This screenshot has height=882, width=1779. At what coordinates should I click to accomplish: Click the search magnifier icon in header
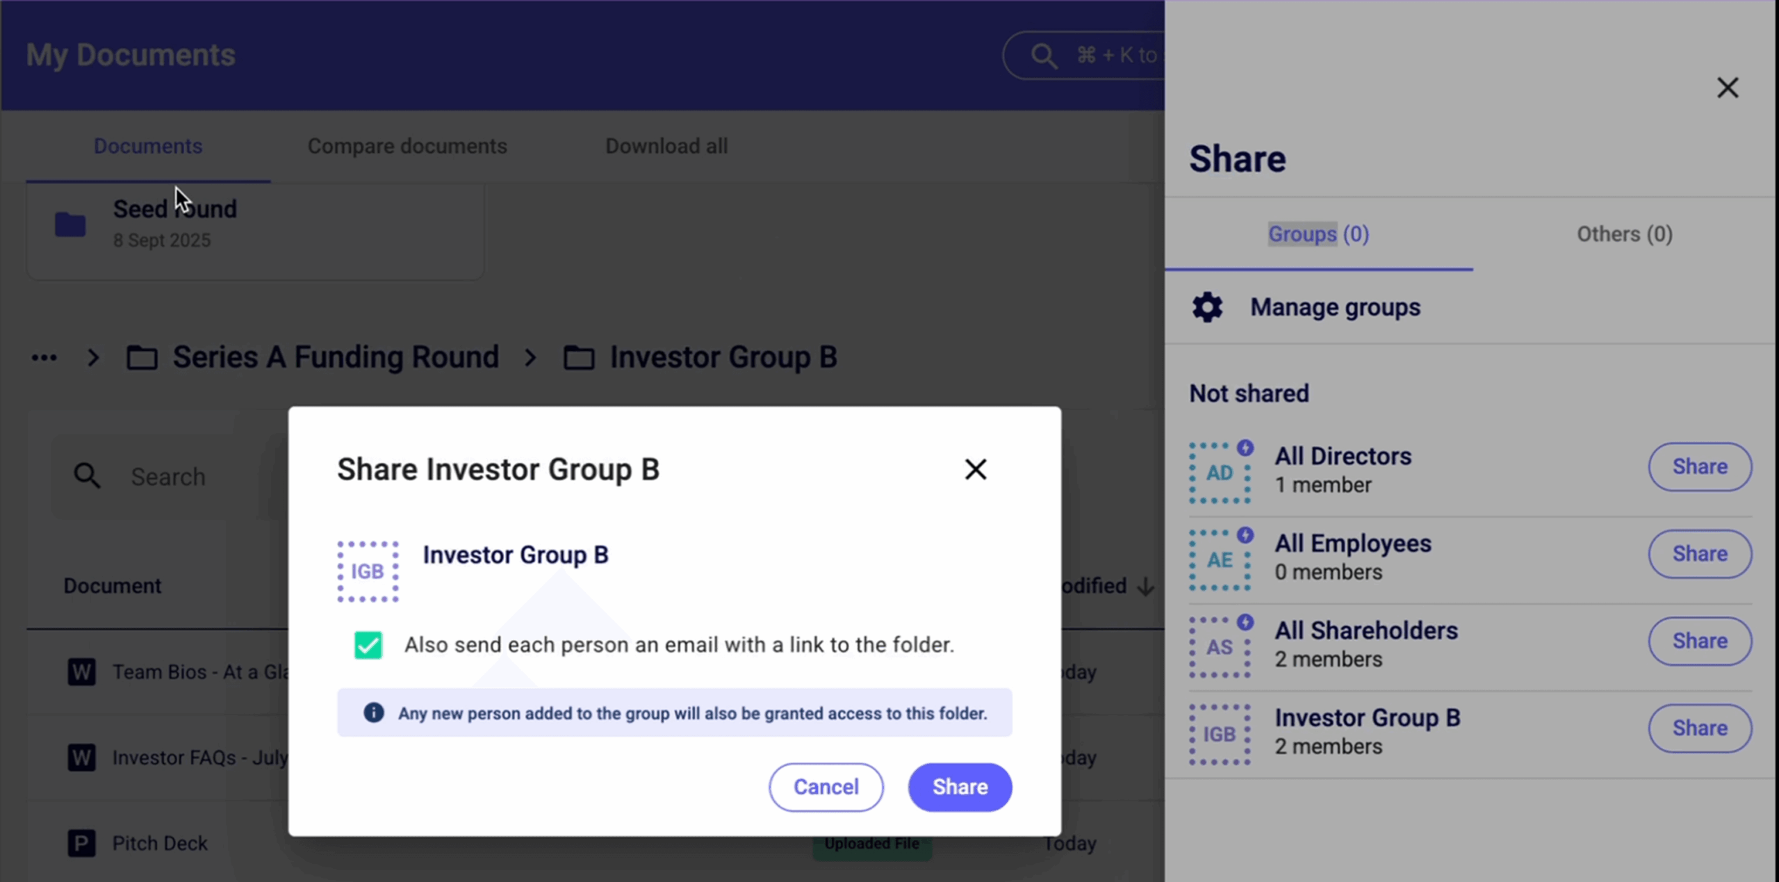(1043, 56)
